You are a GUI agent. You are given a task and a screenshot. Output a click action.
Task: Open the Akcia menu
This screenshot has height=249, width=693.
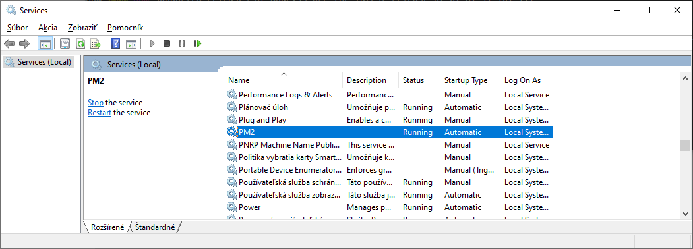(47, 28)
